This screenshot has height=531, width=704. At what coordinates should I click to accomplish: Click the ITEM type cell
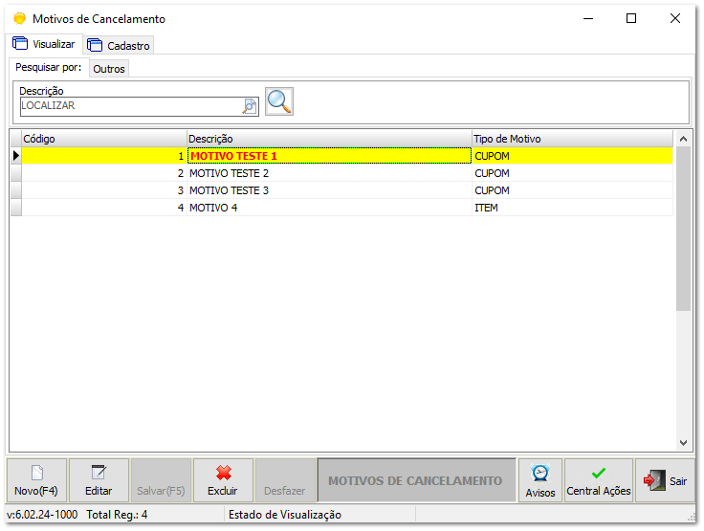pyautogui.click(x=572, y=208)
